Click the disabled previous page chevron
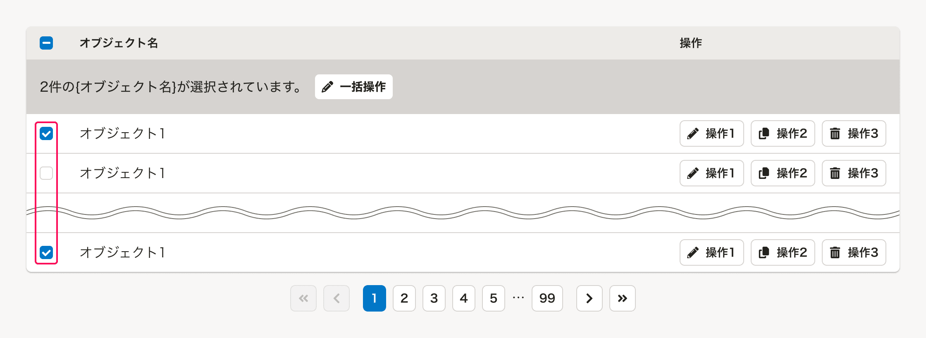This screenshot has width=926, height=338. coord(337,298)
